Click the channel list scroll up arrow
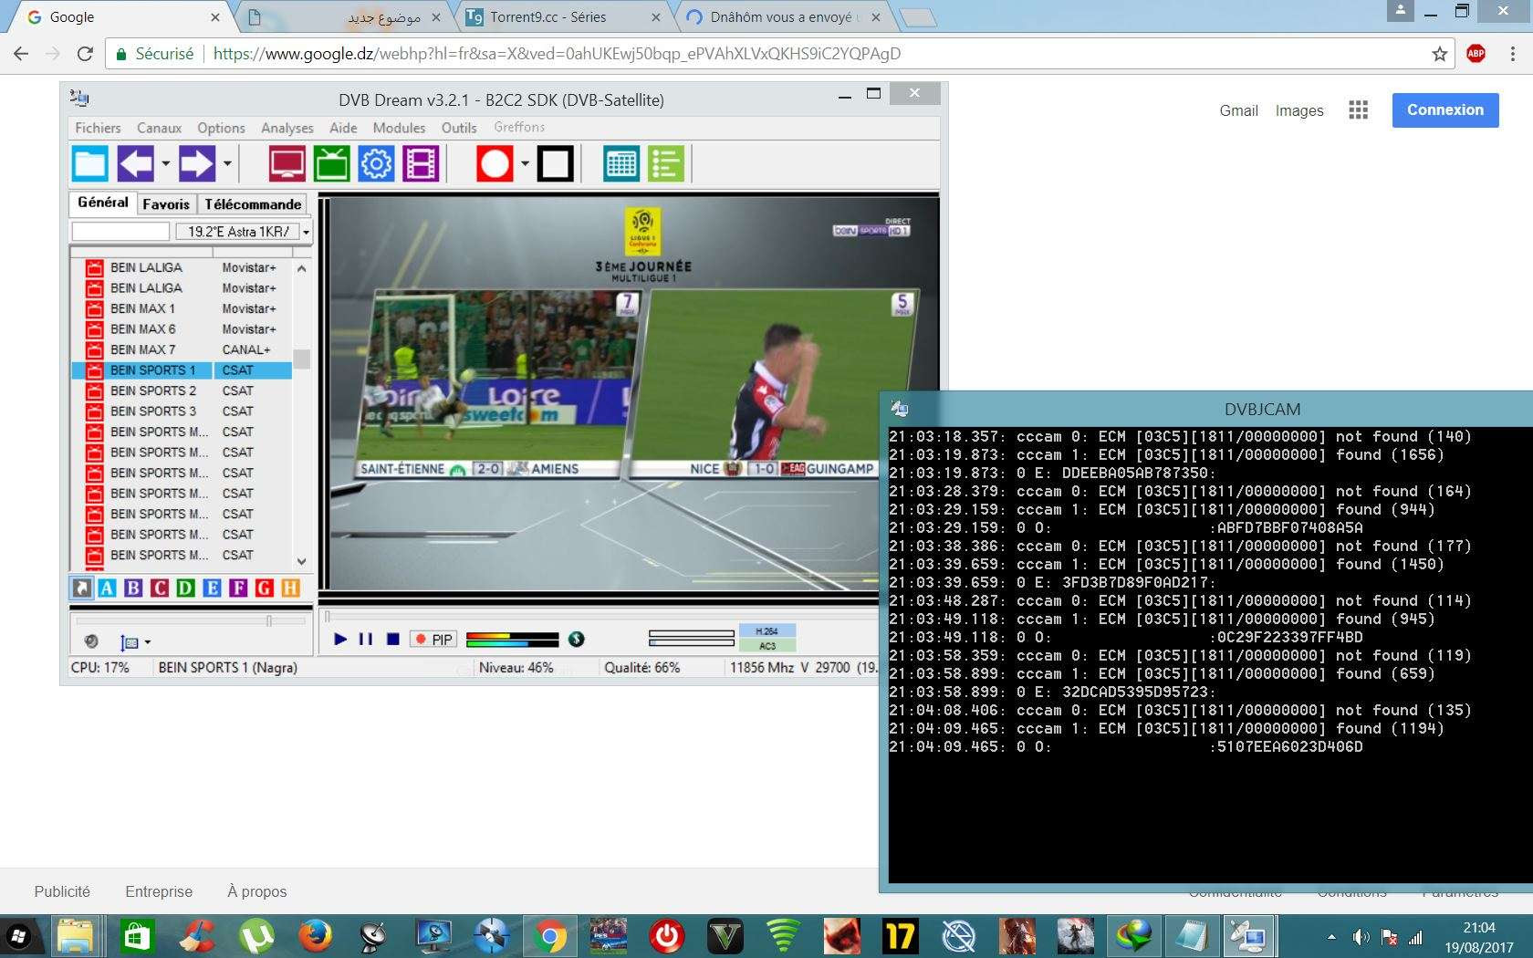This screenshot has width=1533, height=958. [x=302, y=268]
